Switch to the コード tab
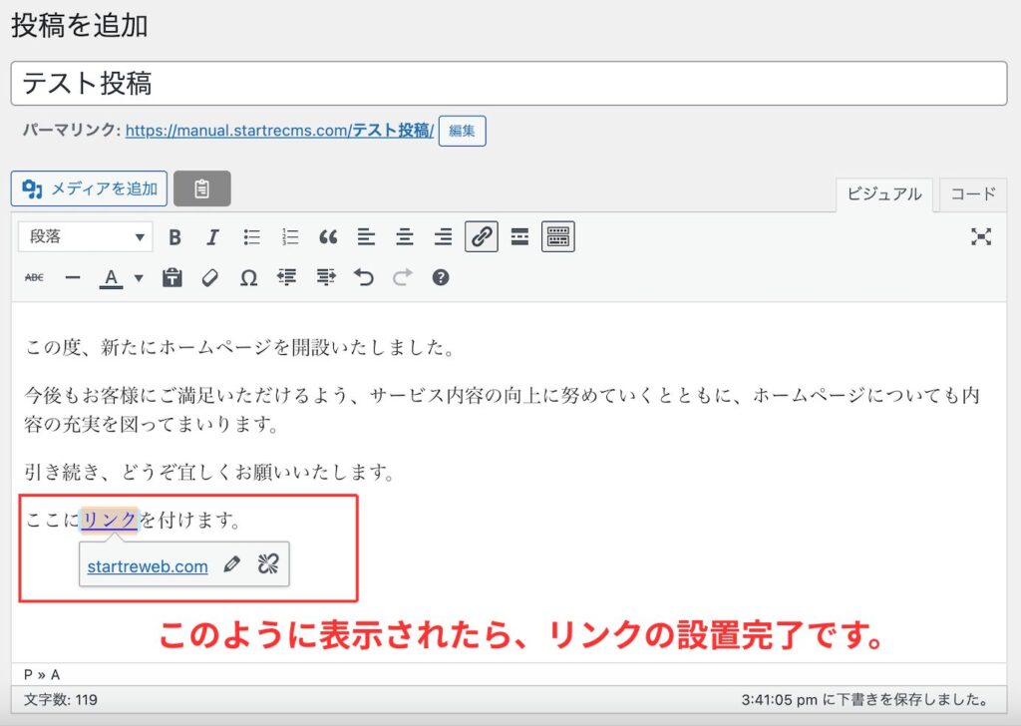Screen dimensions: 1021x726 click(972, 194)
